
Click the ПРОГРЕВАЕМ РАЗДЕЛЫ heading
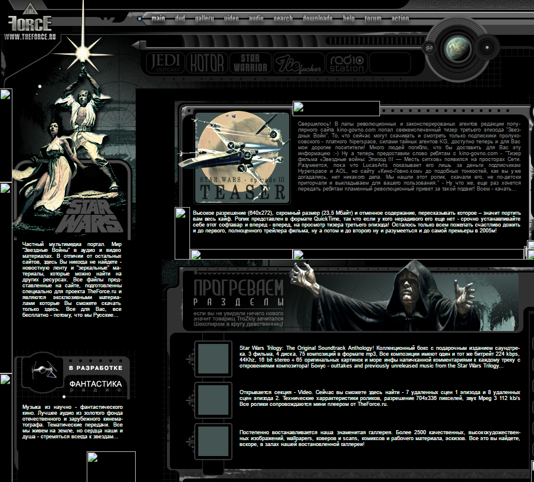click(238, 292)
